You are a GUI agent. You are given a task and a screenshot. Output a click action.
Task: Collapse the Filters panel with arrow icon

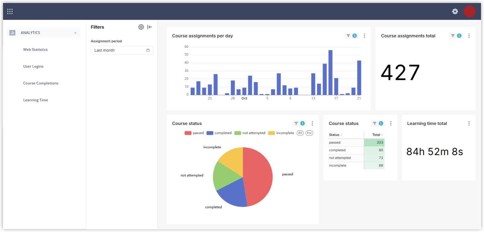[150, 27]
